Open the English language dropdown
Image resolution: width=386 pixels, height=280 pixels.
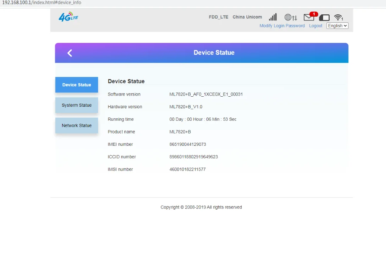(x=337, y=26)
